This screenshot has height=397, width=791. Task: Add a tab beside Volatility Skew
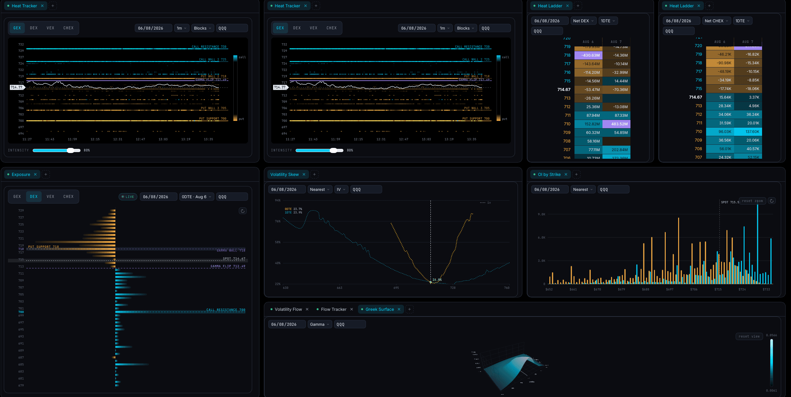314,174
